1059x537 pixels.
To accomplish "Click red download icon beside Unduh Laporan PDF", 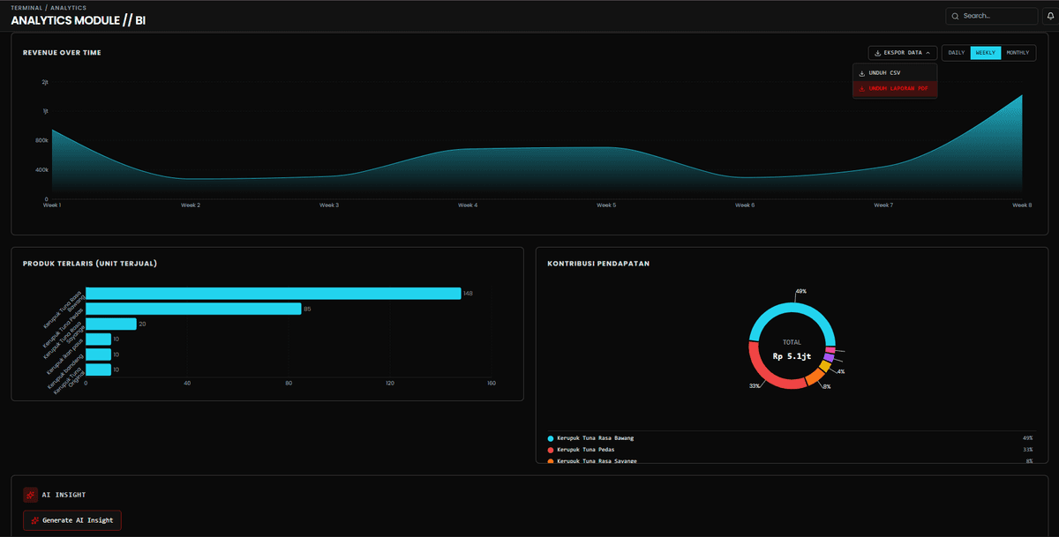I will 862,88.
